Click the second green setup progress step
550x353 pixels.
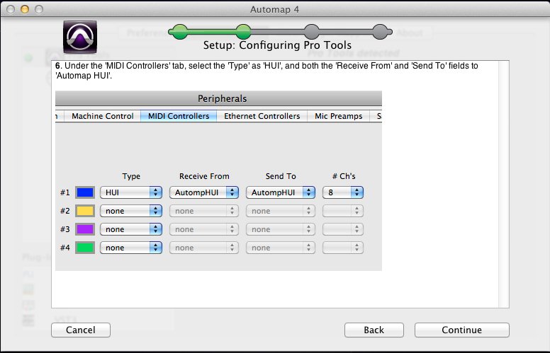pyautogui.click(x=243, y=31)
